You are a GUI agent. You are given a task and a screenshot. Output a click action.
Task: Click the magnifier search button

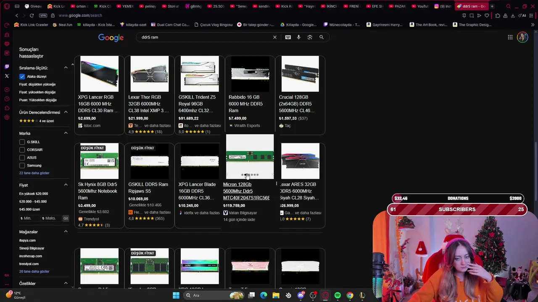[x=322, y=37]
